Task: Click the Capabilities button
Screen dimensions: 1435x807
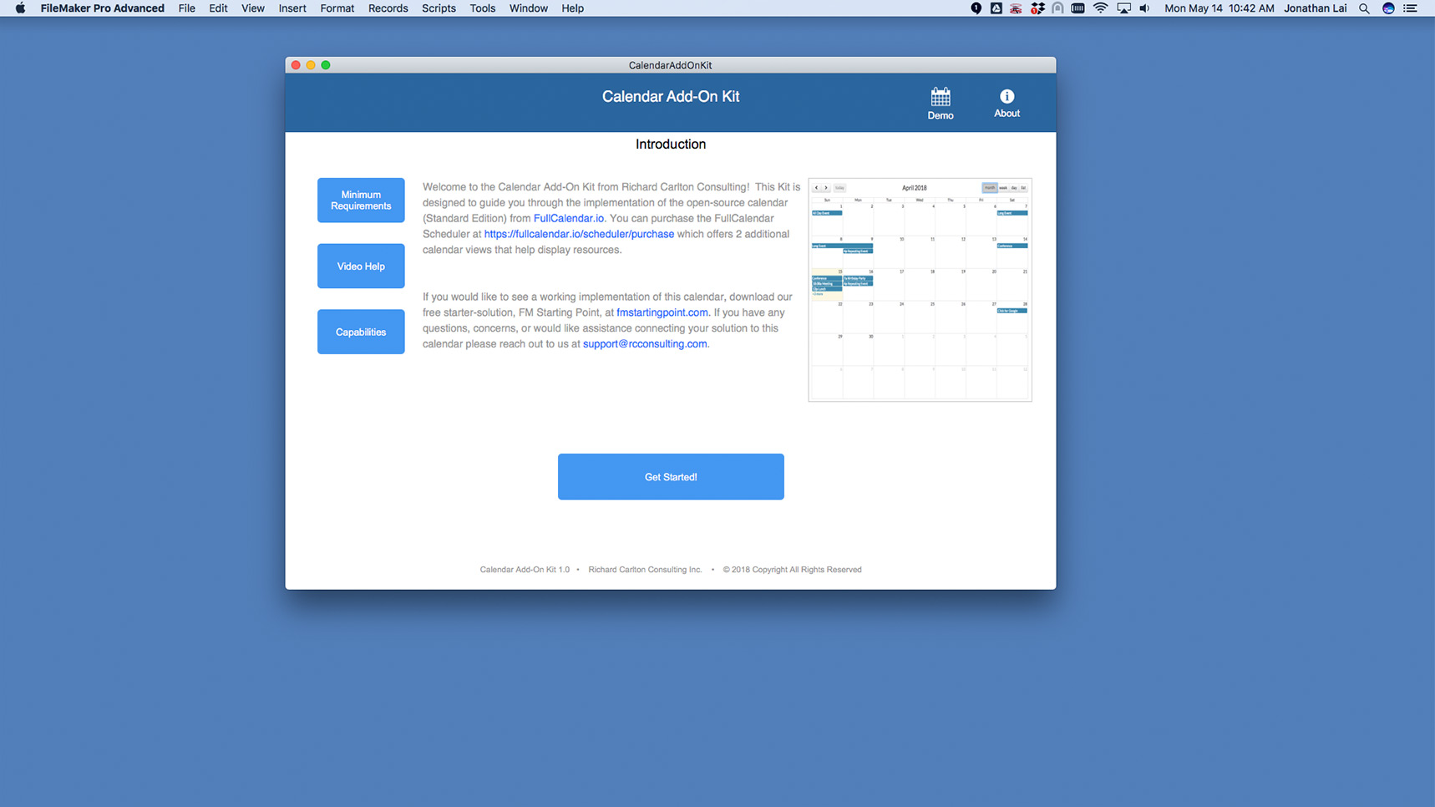Action: [x=361, y=332]
